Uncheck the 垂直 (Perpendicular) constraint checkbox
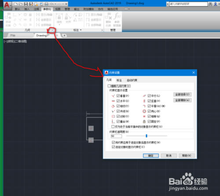 point(118,96)
